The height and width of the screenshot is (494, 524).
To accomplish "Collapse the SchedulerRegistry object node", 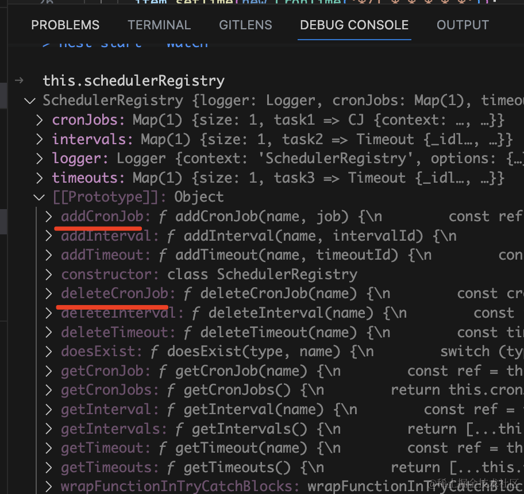I will point(28,101).
